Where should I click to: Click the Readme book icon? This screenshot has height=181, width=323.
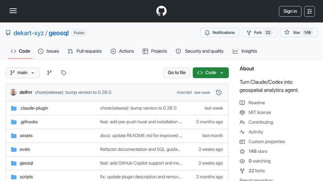(x=242, y=103)
